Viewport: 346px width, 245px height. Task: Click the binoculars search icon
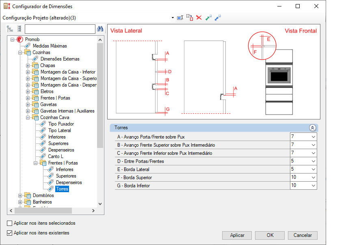click(100, 29)
